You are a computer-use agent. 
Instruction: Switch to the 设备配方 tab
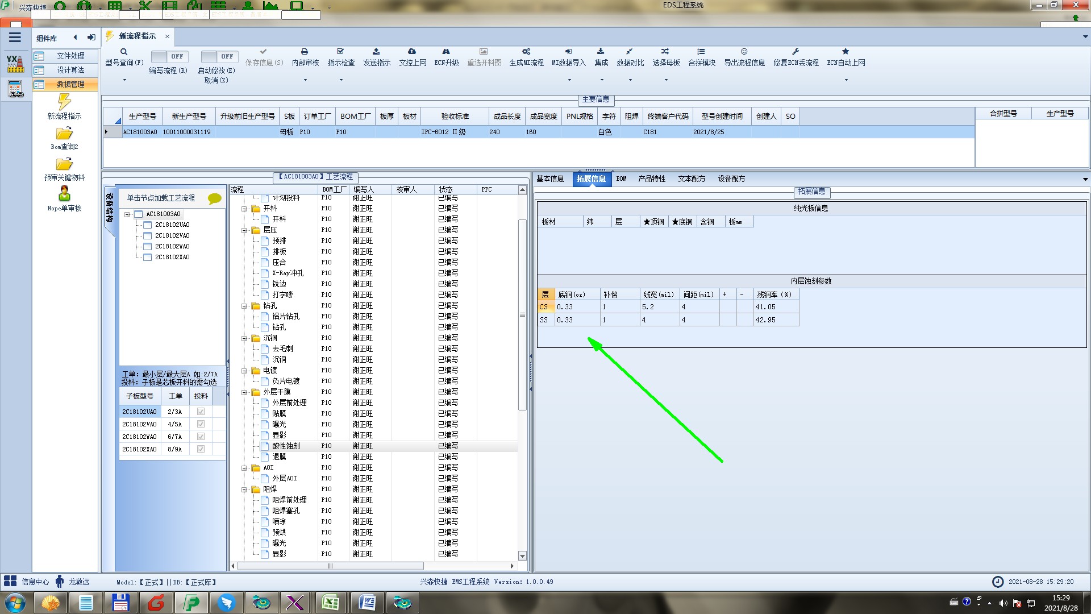731,179
